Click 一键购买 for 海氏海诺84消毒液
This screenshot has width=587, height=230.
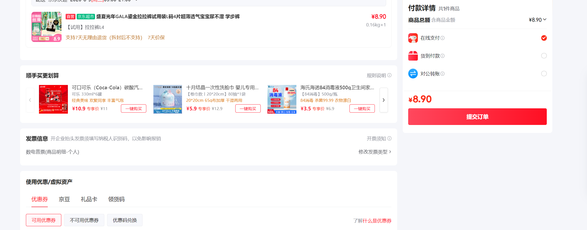[x=362, y=109]
